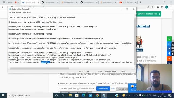Viewport: 174px width, 98px height.
Task: Open Chrome three-dot menu
Action: (x=171, y=7)
